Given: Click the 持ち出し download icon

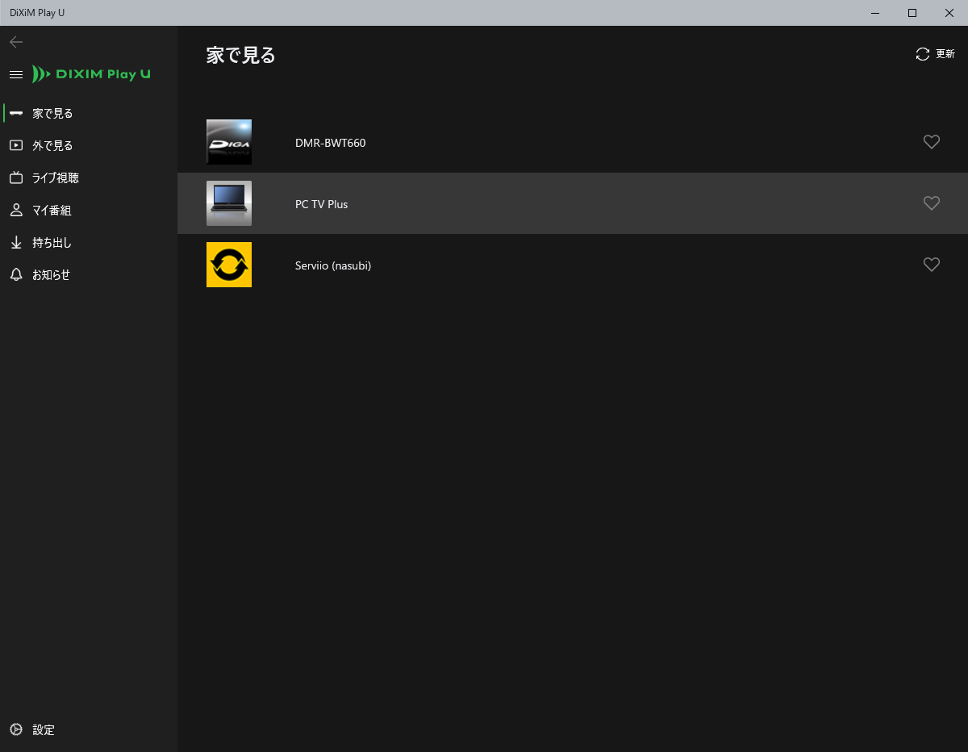Looking at the screenshot, I should coord(16,243).
